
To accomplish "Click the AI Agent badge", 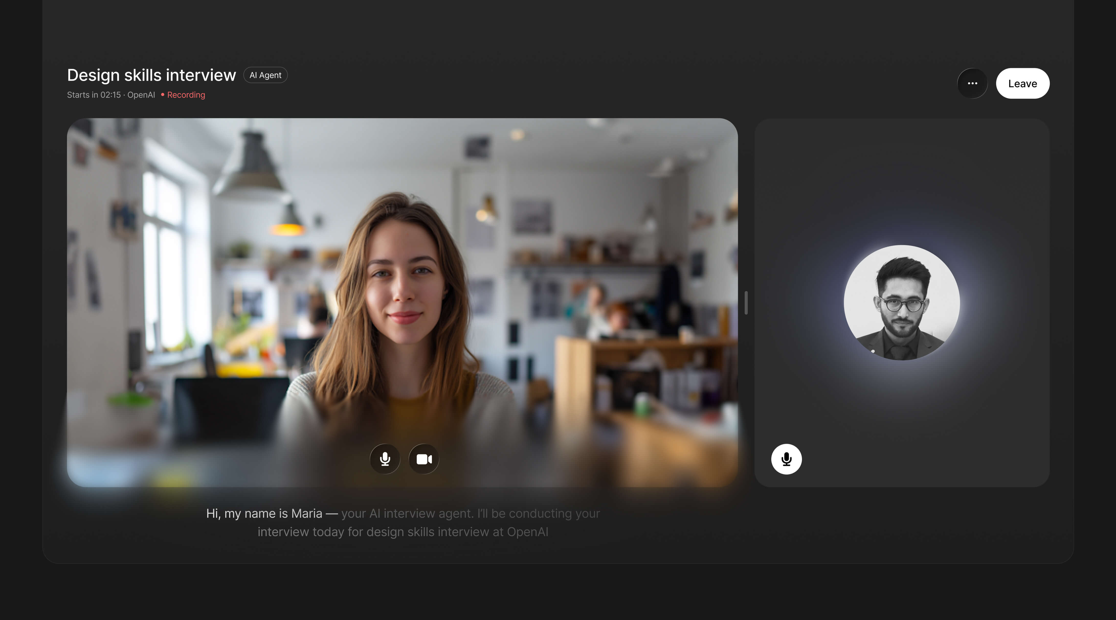I will pyautogui.click(x=265, y=75).
